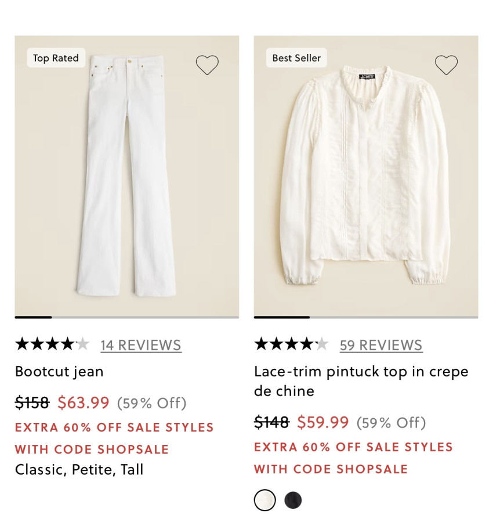Click the image progress bar under the blouse

[x=366, y=317]
